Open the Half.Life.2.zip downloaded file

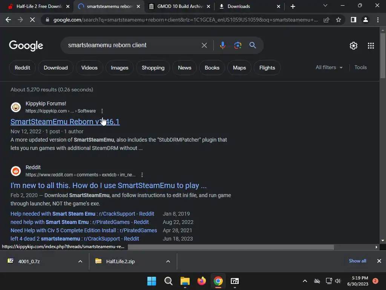pos(120,261)
